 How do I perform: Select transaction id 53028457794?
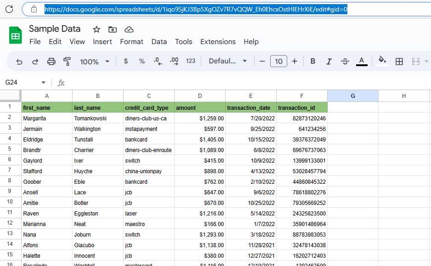pos(302,171)
